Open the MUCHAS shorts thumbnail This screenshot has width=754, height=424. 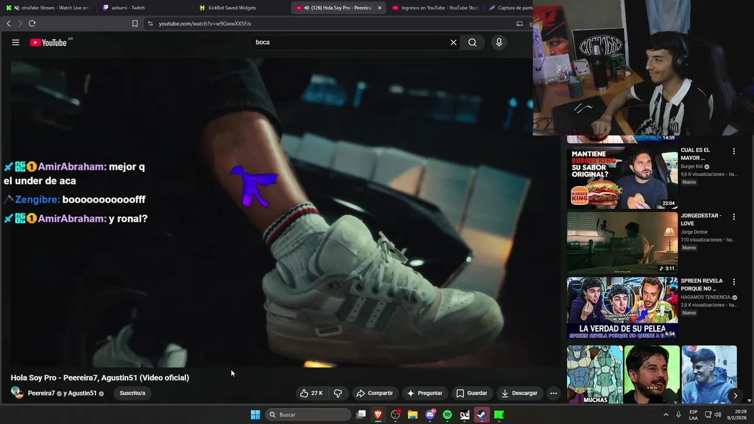point(595,375)
